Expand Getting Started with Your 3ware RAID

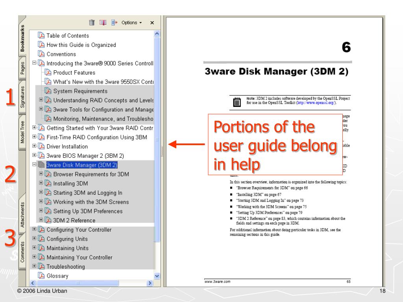click(x=34, y=127)
